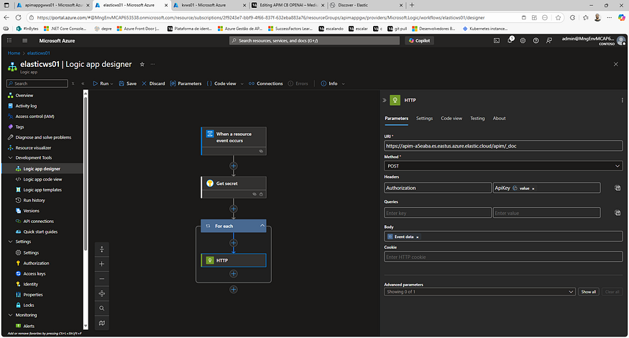629x338 pixels.
Task: Collapse the HTTP details panel chevrons
Action: pos(385,101)
